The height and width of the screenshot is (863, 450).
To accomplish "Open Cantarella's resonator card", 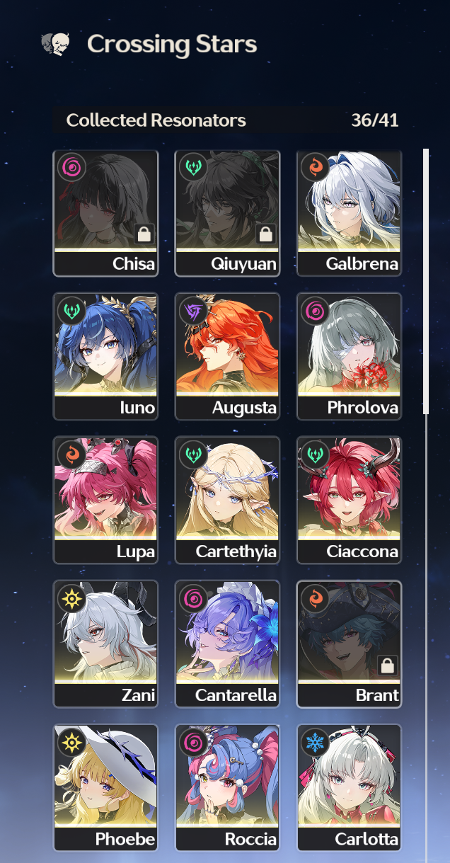I will tap(227, 644).
